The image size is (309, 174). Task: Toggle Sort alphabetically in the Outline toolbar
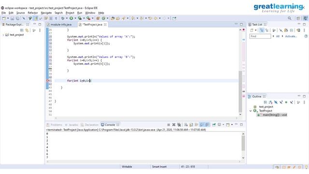tap(270, 102)
